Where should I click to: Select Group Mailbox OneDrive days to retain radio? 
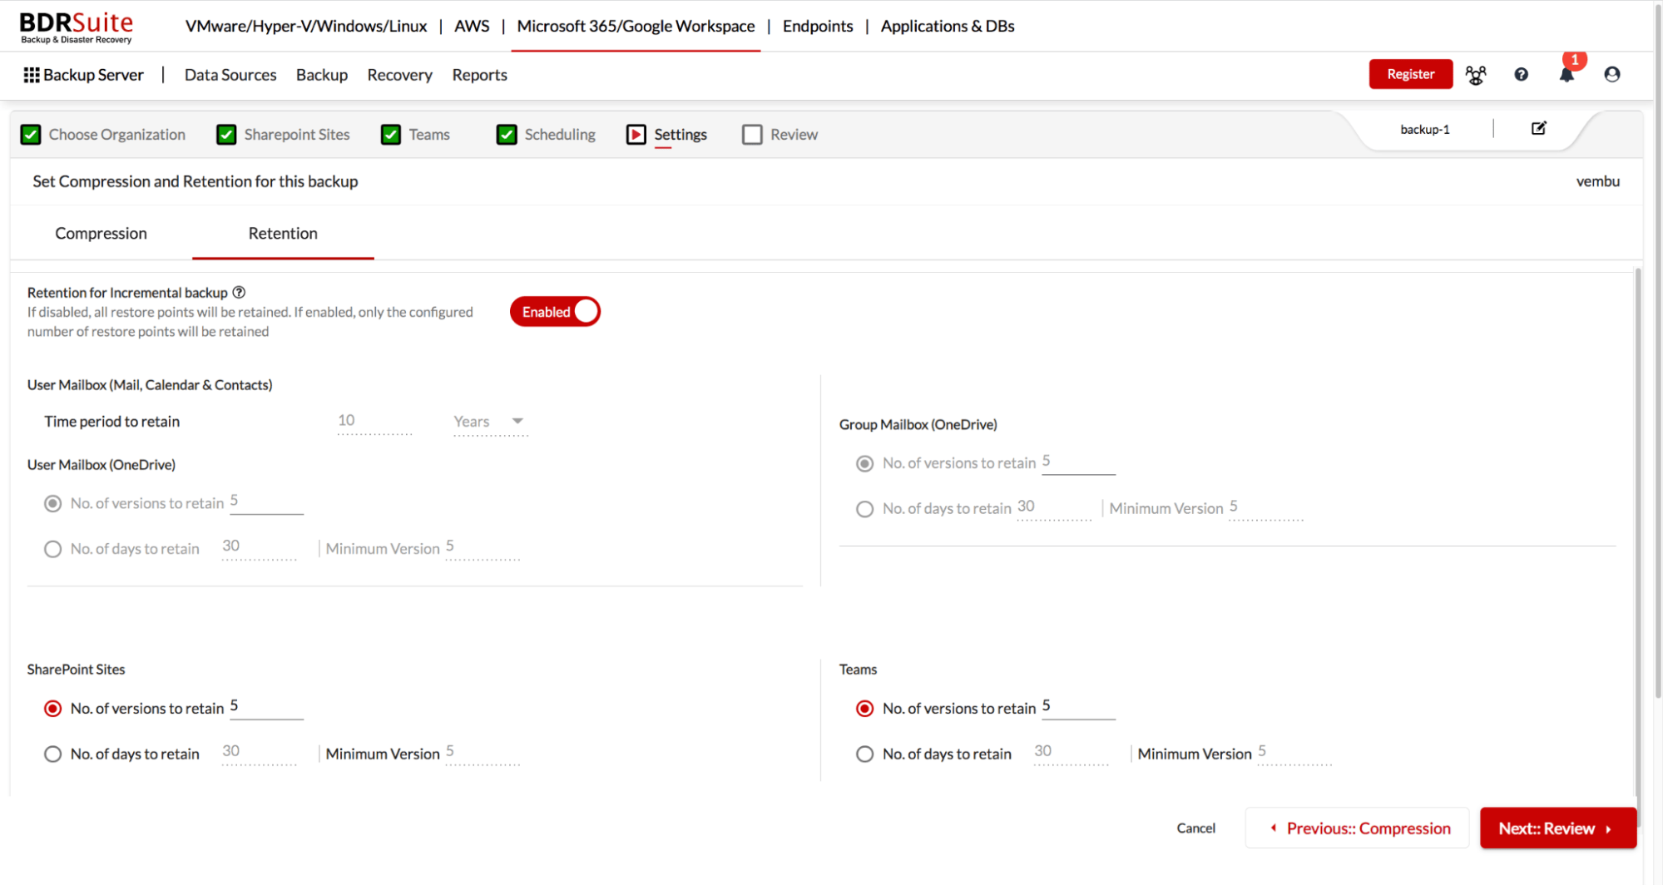pyautogui.click(x=864, y=508)
